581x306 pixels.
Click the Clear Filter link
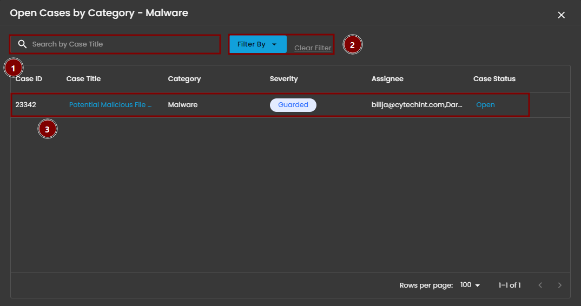tap(313, 48)
